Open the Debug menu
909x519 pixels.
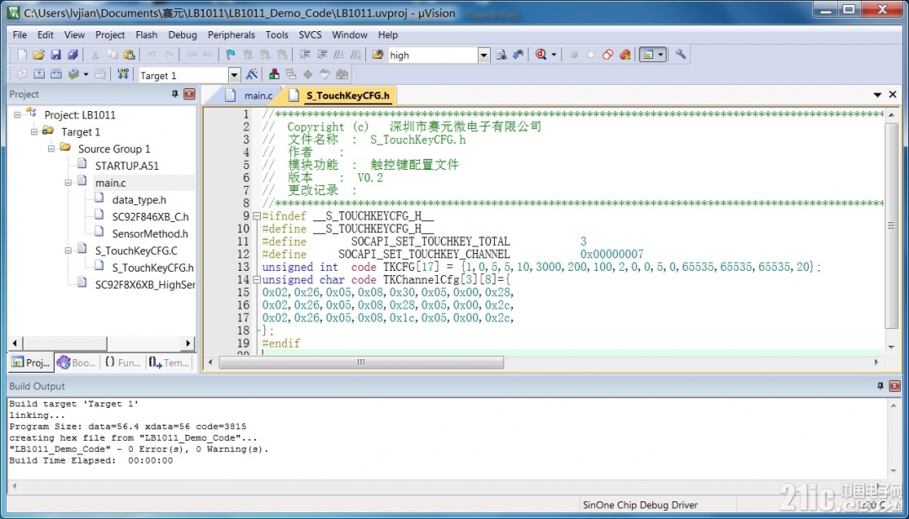pyautogui.click(x=183, y=34)
